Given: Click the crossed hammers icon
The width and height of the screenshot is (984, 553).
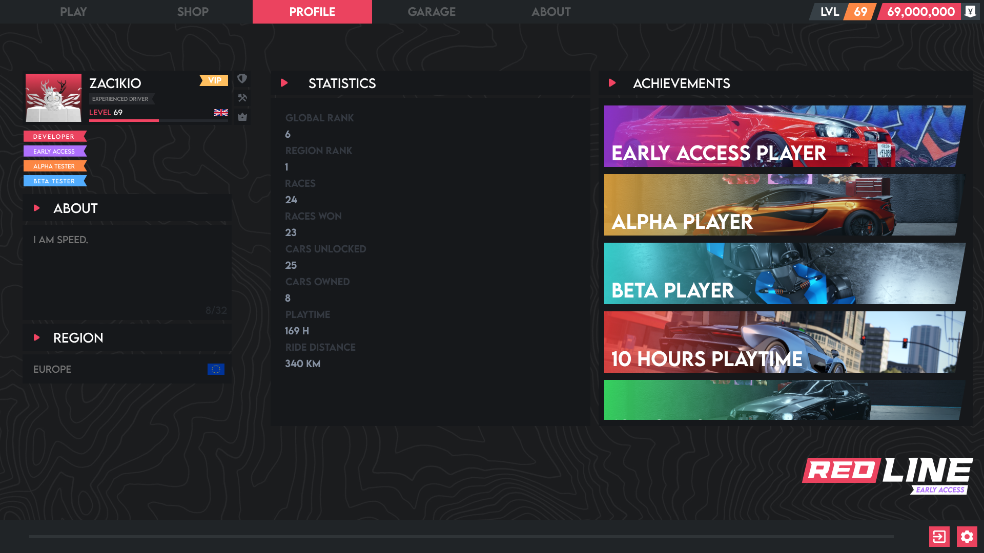Looking at the screenshot, I should click(x=242, y=98).
